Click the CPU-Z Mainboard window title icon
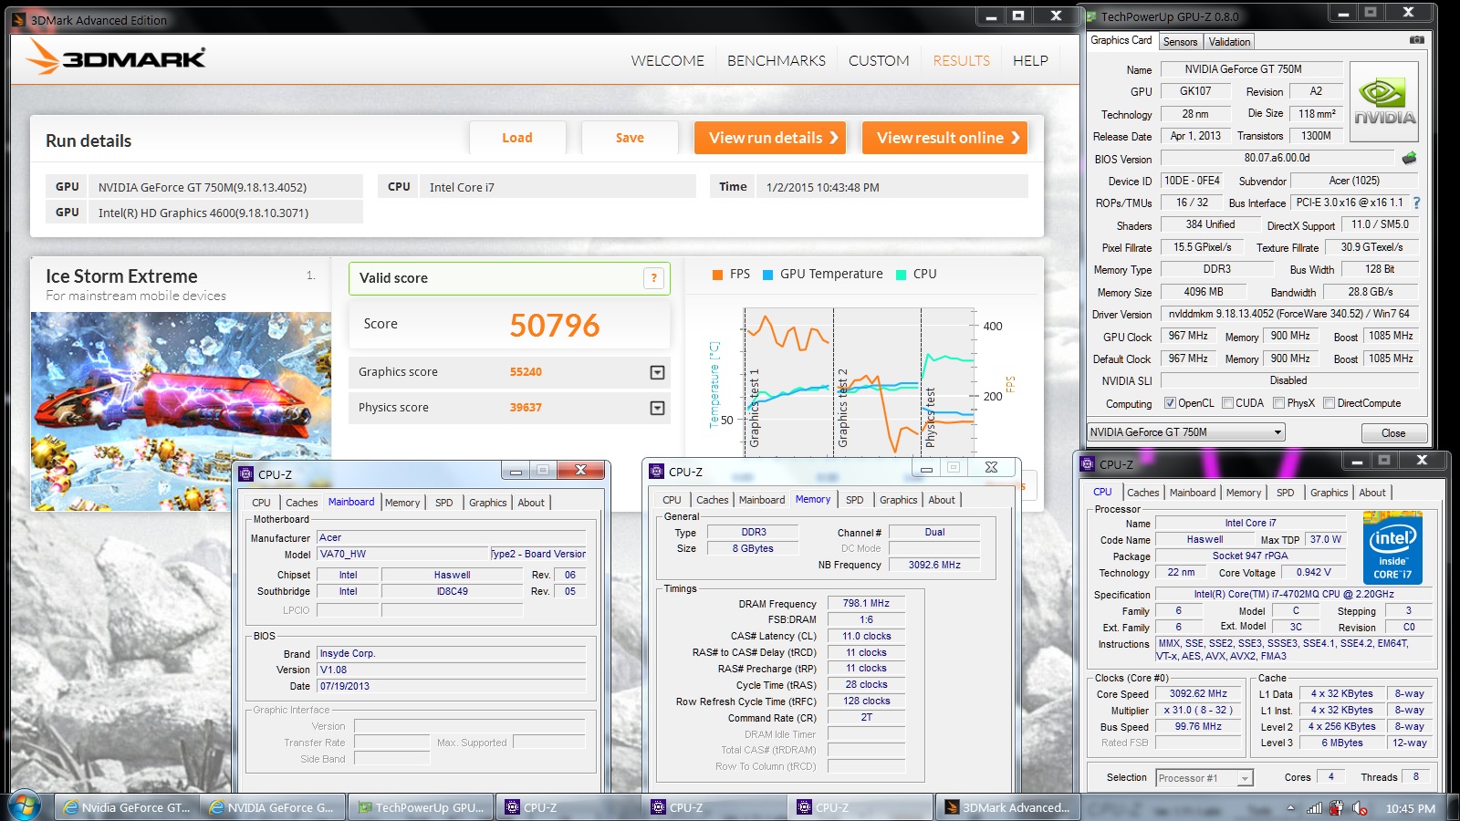 pyautogui.click(x=245, y=474)
